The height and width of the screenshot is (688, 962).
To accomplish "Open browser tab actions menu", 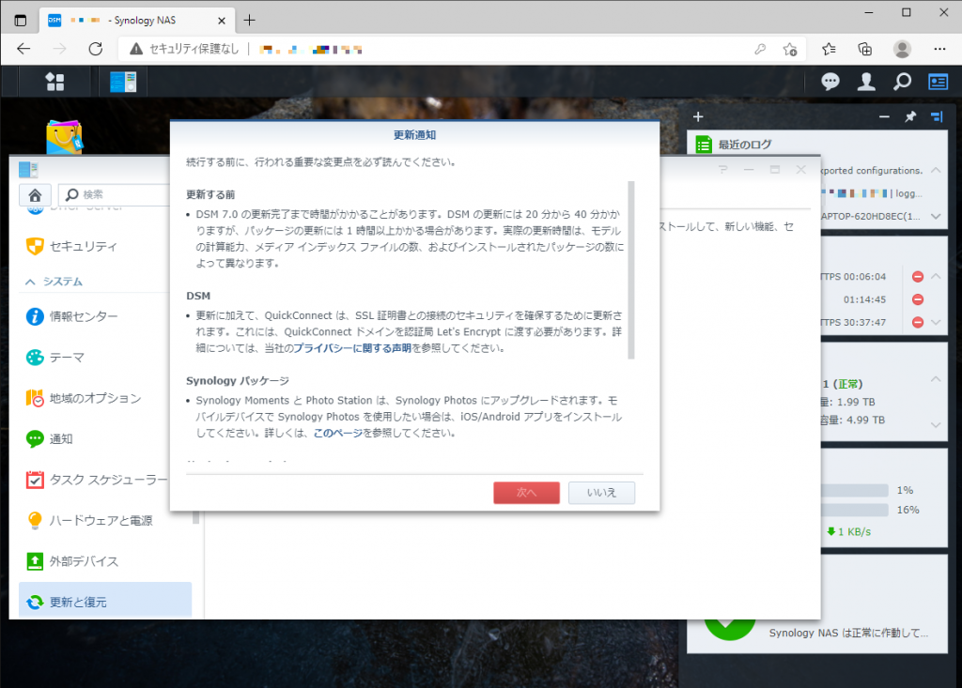I will pos(21,21).
